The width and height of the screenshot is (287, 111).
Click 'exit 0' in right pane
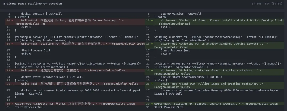click(166, 54)
